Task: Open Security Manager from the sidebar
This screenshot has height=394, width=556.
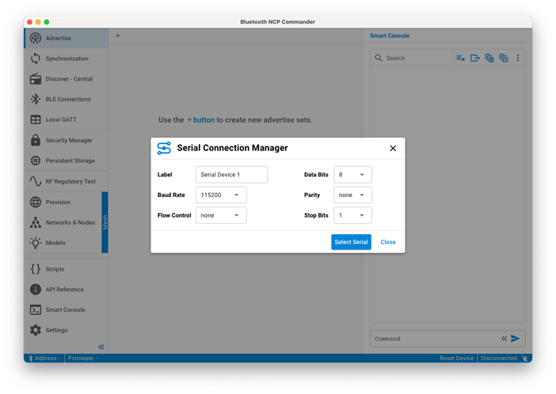Action: click(x=68, y=141)
